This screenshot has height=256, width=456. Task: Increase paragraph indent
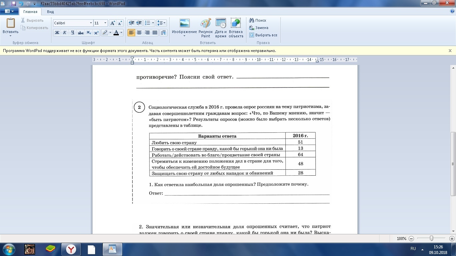pos(139,23)
